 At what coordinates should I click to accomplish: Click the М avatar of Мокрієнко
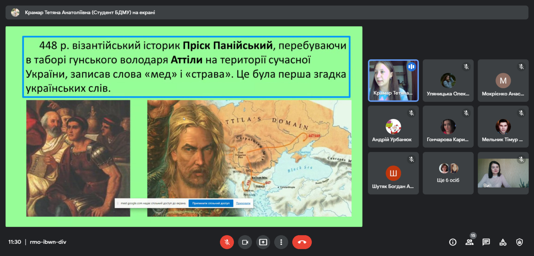tap(503, 80)
